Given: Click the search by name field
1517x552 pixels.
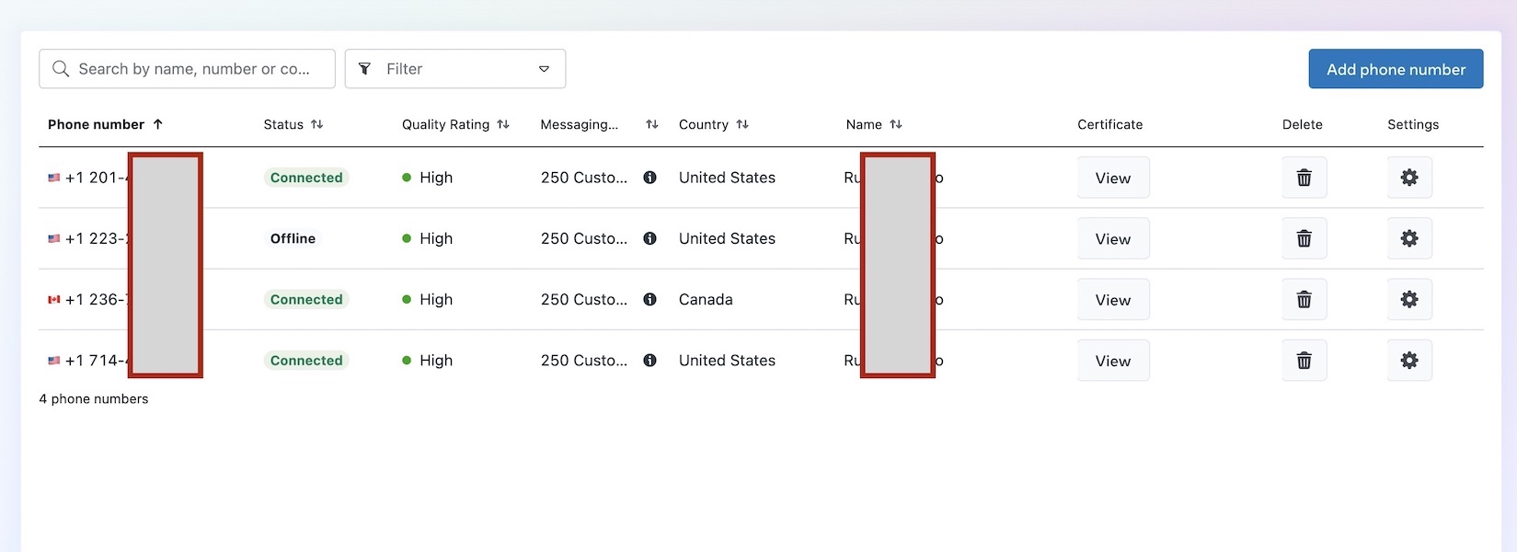Looking at the screenshot, I should coord(187,69).
